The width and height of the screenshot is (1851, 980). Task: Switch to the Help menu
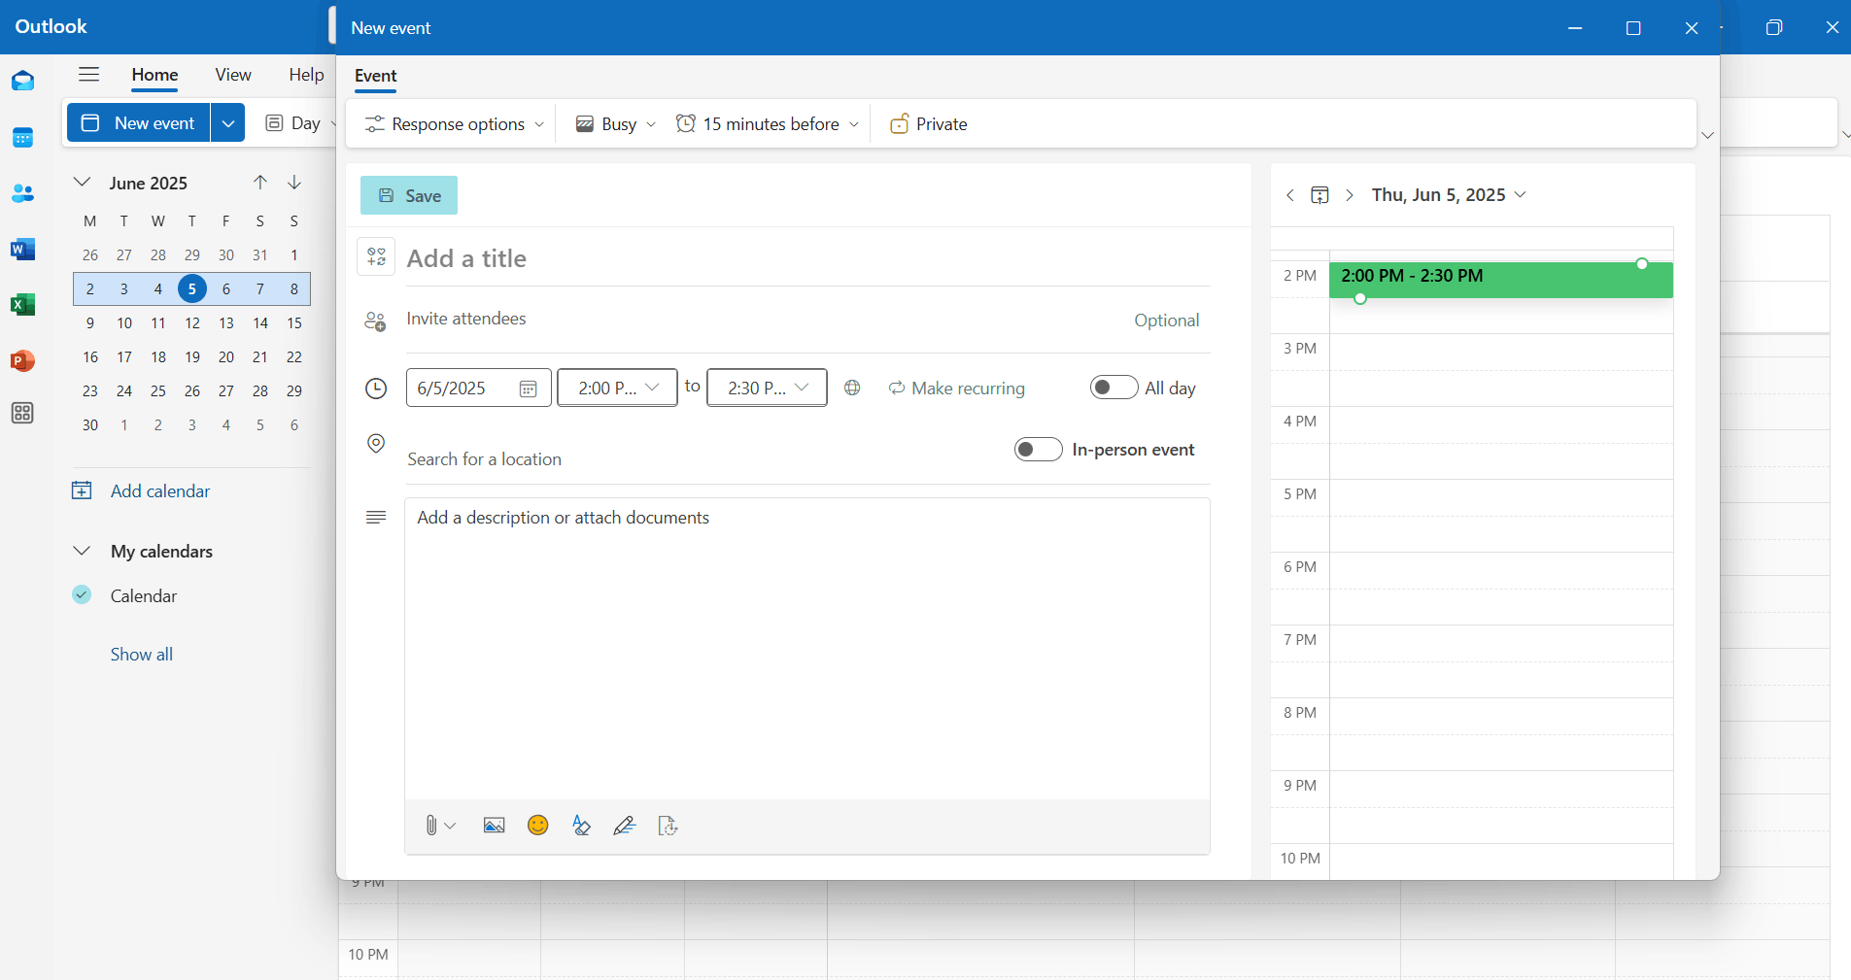(x=305, y=75)
